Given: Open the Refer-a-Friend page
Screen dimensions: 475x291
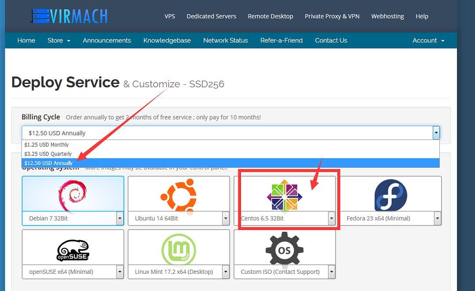Looking at the screenshot, I should coord(281,40).
